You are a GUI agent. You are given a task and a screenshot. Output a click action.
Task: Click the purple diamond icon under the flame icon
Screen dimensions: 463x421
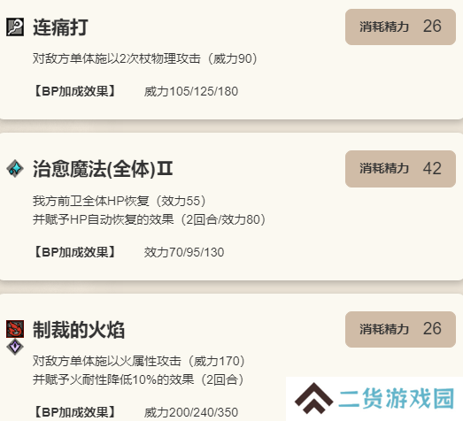pos(15,347)
